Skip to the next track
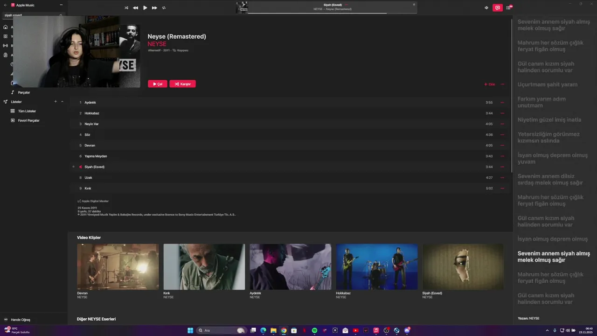This screenshot has width=597, height=336. pyautogui.click(x=154, y=8)
